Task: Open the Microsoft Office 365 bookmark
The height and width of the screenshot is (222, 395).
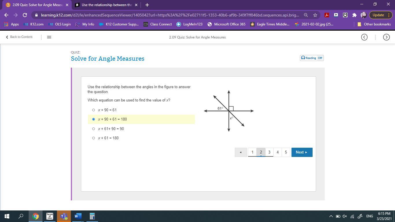Action: coord(226,24)
